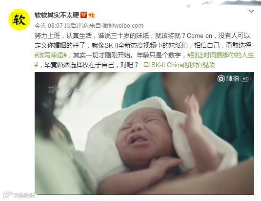Expand the post options chevron arrow

coord(251,11)
